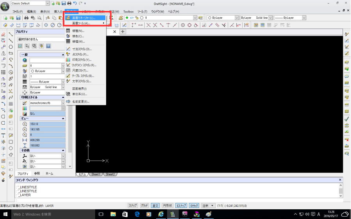Select the Line tool in the draw toolbar

click(11, 34)
